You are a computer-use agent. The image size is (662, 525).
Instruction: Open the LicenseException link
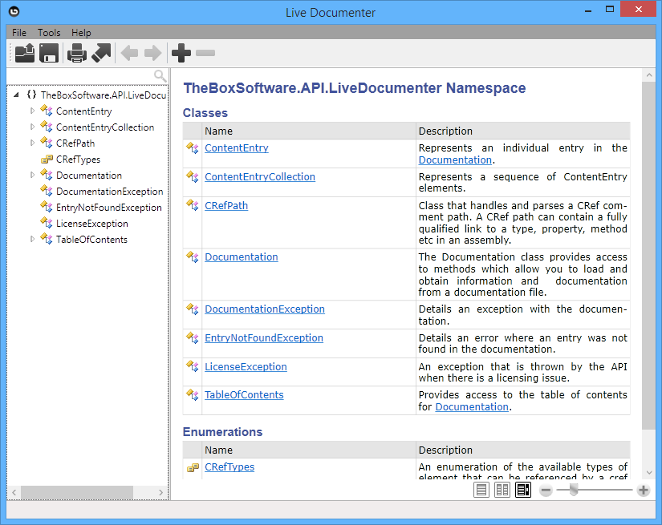point(246,367)
